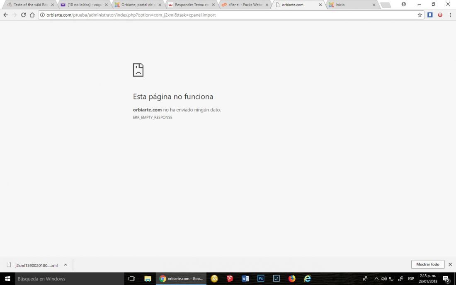Open the Chrome three-dot menu
Viewport: 456px width, 285px height.
(450, 15)
